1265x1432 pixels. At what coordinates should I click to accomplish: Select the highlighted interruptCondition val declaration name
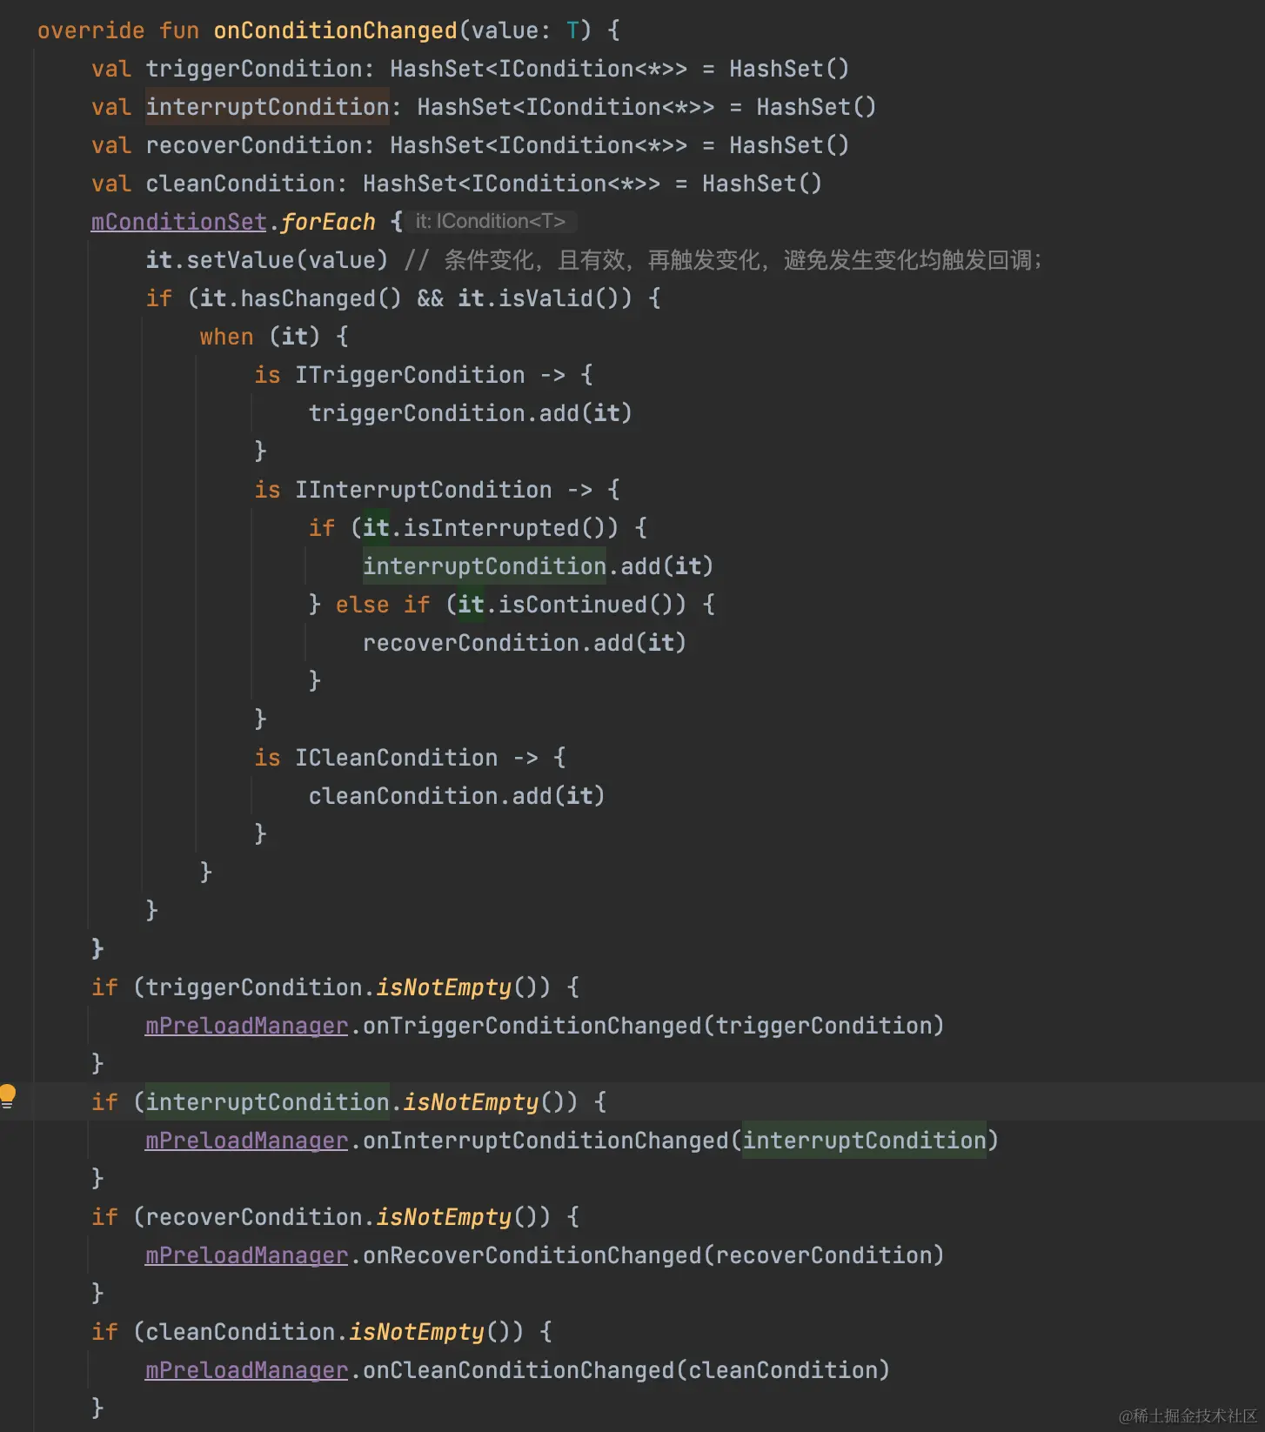click(267, 107)
